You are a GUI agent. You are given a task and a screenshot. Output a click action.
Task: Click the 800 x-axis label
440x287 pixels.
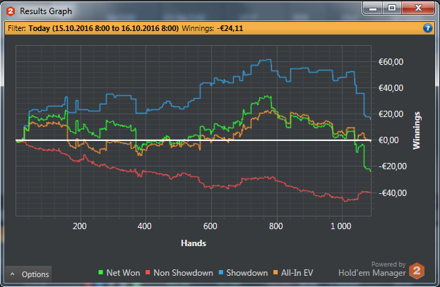tap(276, 226)
